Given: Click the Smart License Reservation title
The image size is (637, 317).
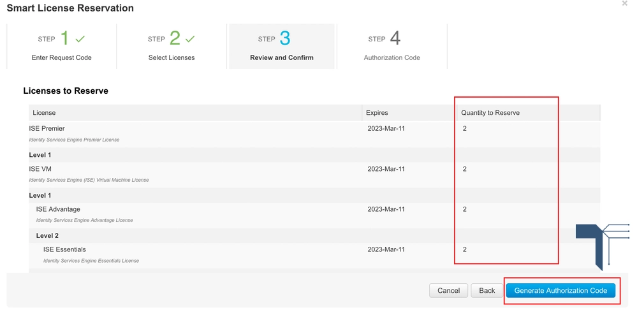Looking at the screenshot, I should pyautogui.click(x=70, y=8).
